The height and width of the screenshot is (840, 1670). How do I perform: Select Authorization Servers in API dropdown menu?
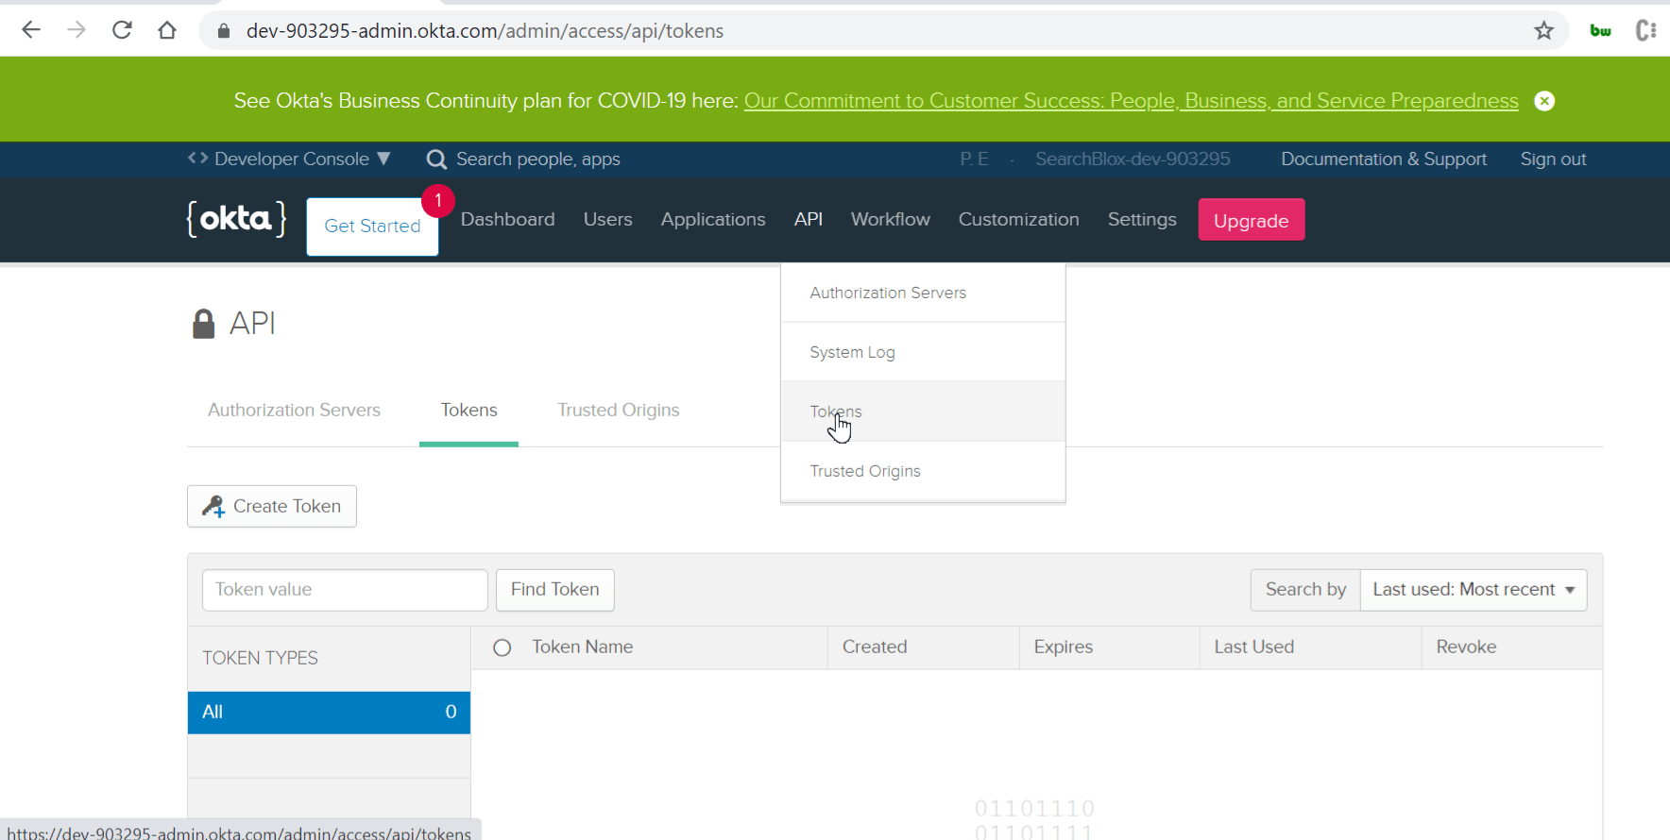click(x=923, y=293)
